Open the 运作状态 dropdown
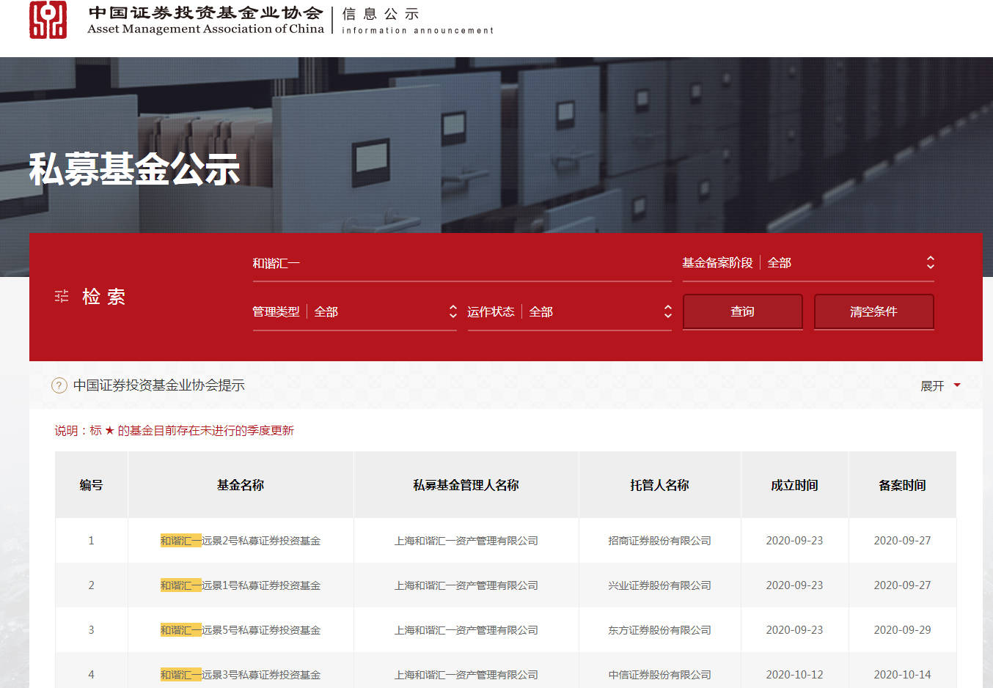 pyautogui.click(x=570, y=312)
